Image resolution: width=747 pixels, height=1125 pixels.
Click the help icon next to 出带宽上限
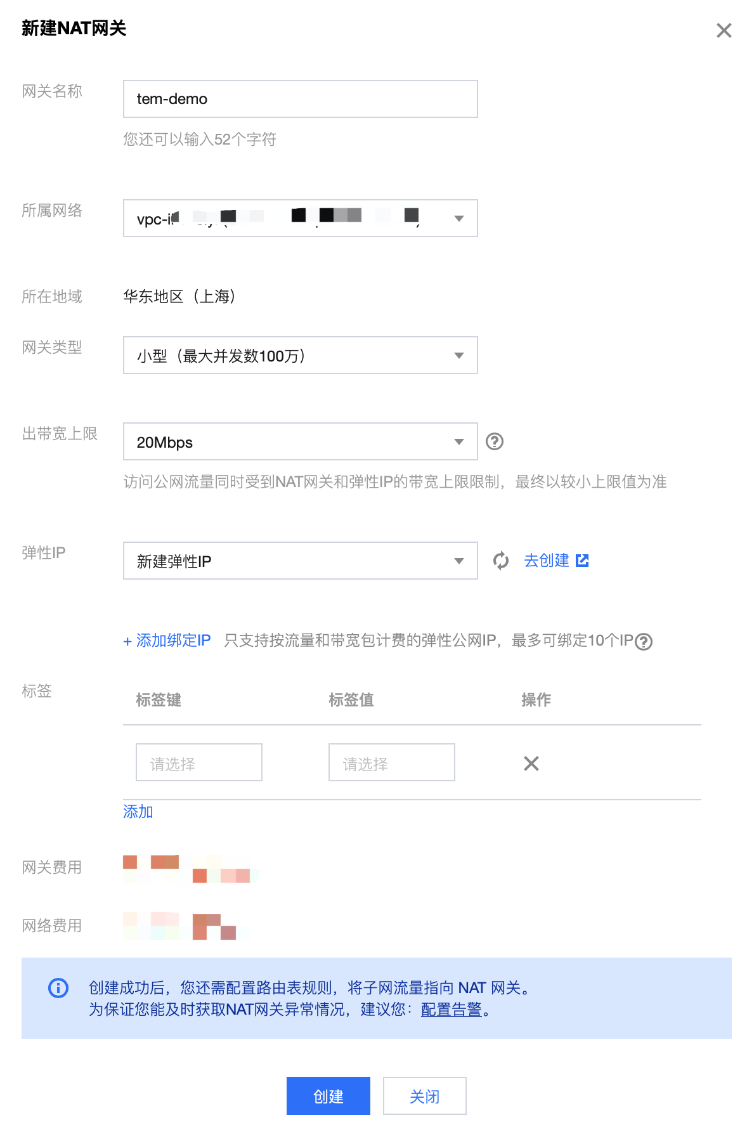(x=495, y=441)
